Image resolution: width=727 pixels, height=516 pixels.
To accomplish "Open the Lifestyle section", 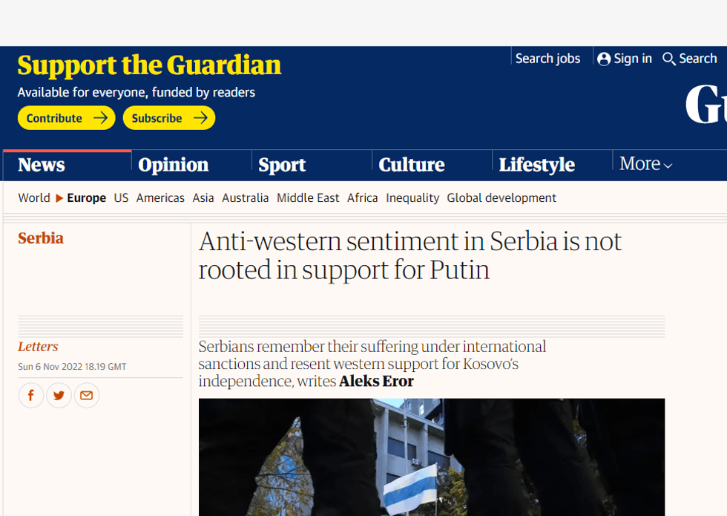I will click(536, 164).
